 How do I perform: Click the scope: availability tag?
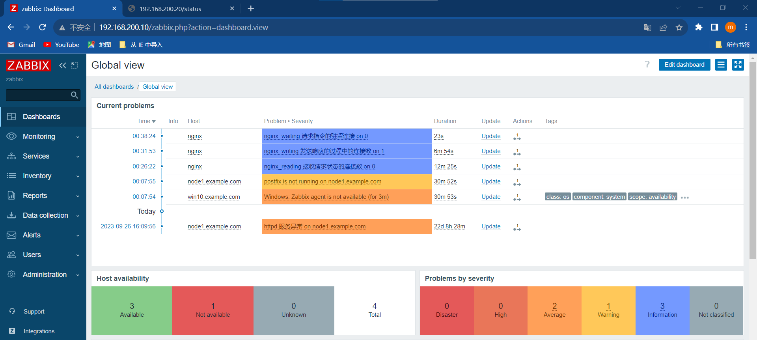[x=653, y=197]
